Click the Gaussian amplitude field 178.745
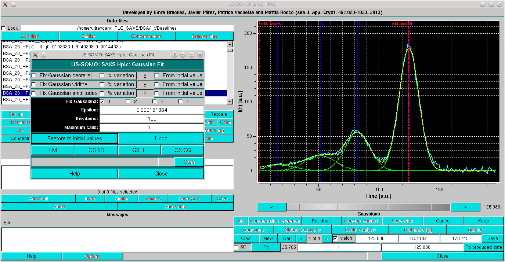This screenshot has height=262, width=505. coord(461,239)
